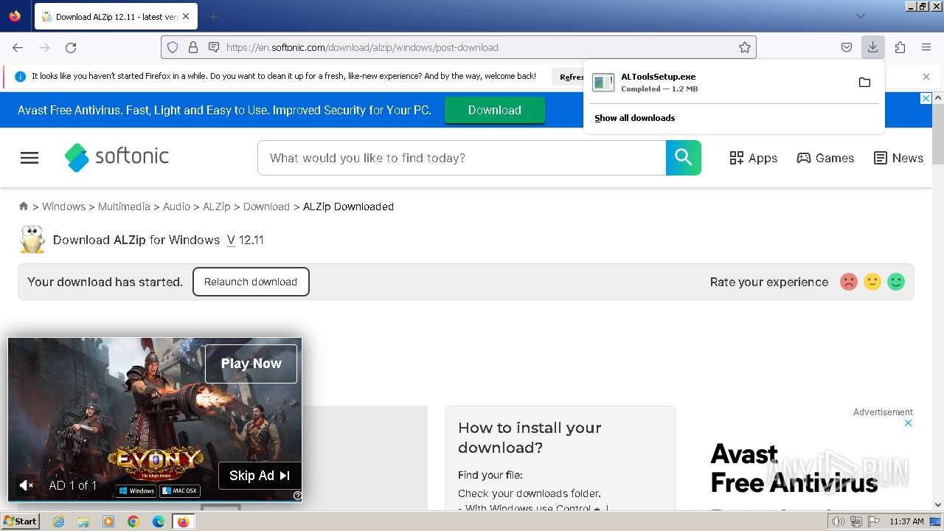Screen dimensions: 944x531
Task: Dismiss the Firefox refresh notification bar
Action: 926,77
